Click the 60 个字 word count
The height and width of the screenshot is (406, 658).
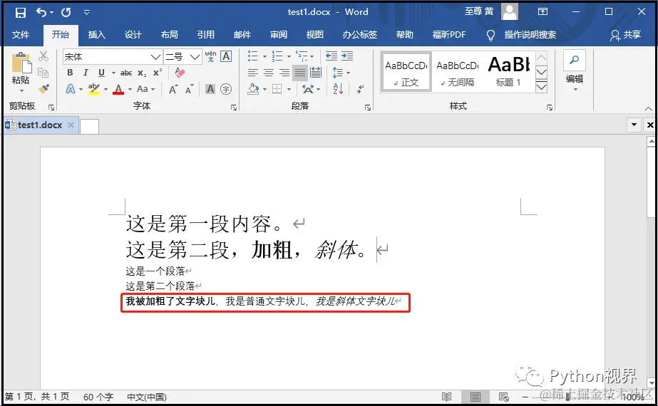pos(98,397)
